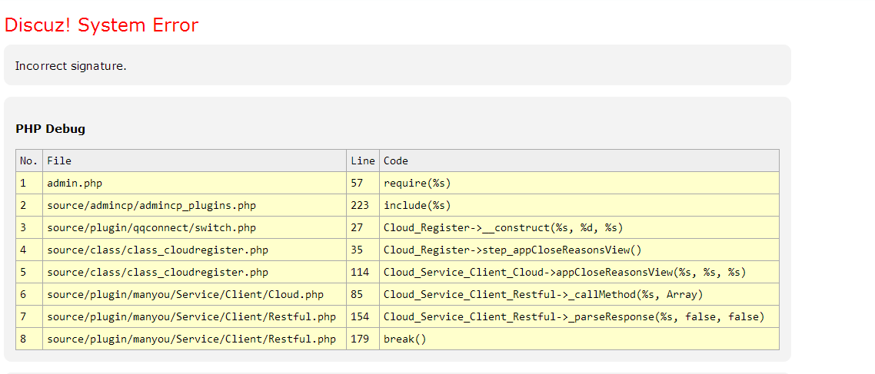The width and height of the screenshot is (875, 374).
Task: Click the 'No.' column header
Action: click(x=29, y=161)
